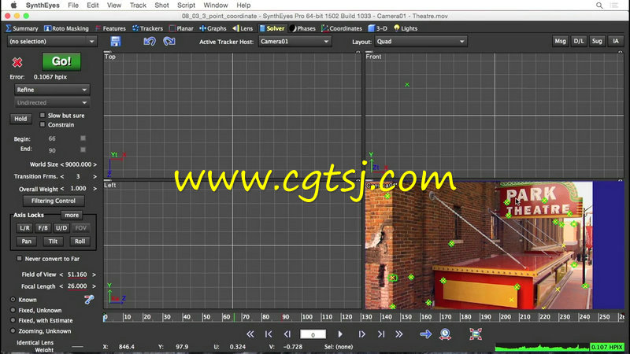Select Fixed, with Estimate lens mode
The width and height of the screenshot is (630, 354).
13,320
